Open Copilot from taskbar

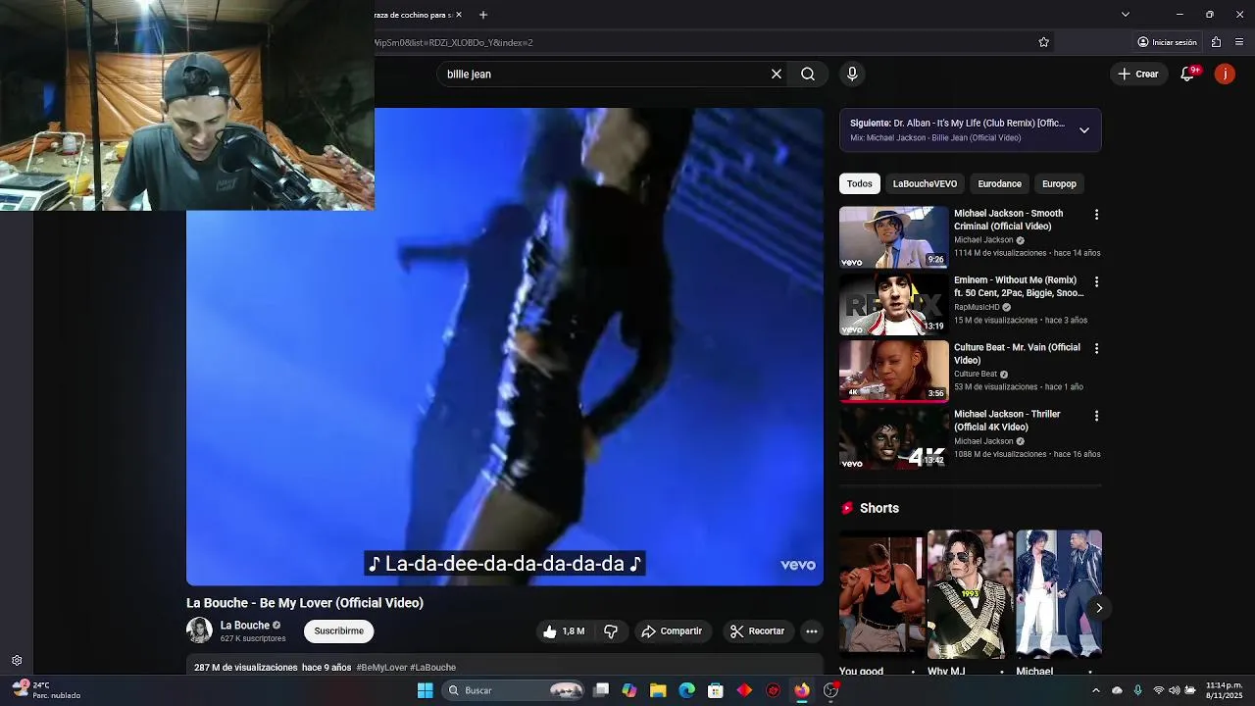(x=629, y=690)
